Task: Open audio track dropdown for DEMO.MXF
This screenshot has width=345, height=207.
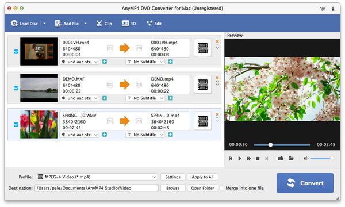Action: 79,98
